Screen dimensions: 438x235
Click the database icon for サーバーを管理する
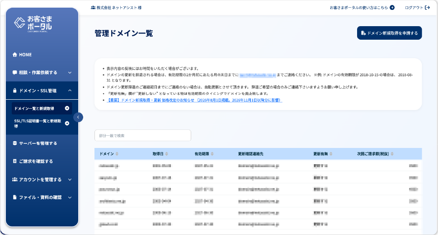tap(15, 143)
